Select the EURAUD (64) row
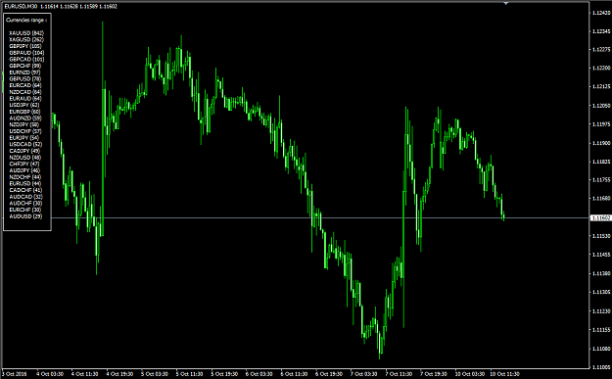This screenshot has height=379, width=612. pyautogui.click(x=25, y=99)
